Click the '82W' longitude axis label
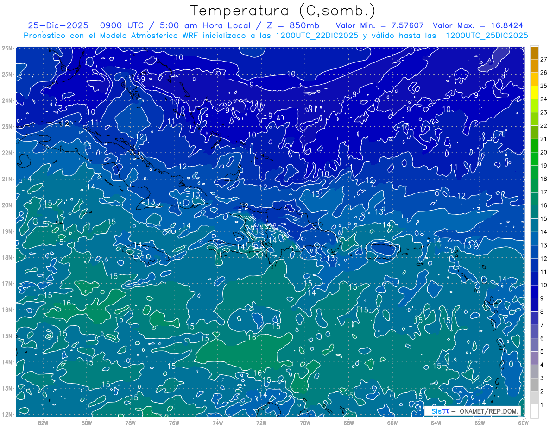This screenshot has height=429, width=556. click(x=43, y=423)
